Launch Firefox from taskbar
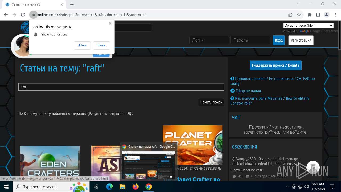 click(136, 187)
